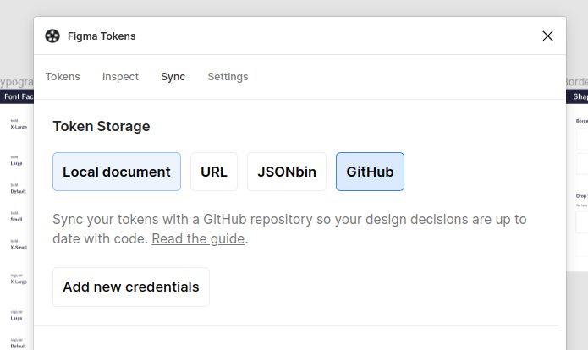
Task: Close the Figma Tokens plugin window
Action: (547, 36)
